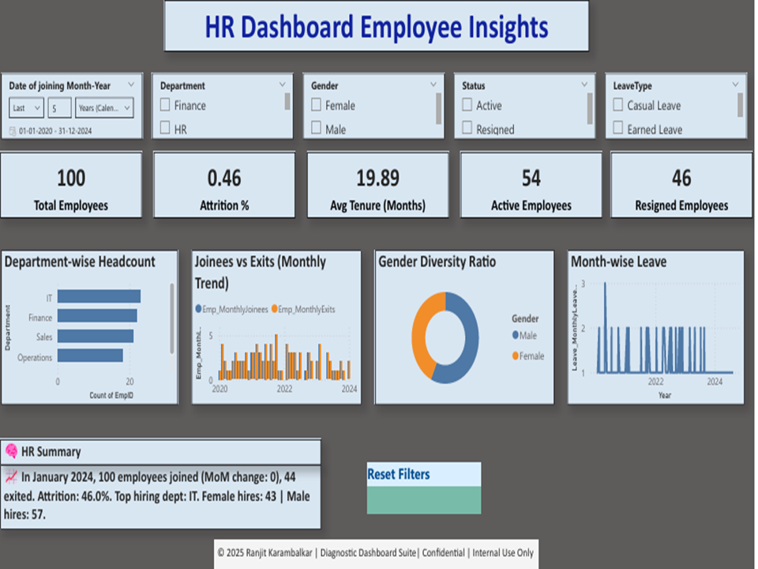Open the Date of joining Month-Year slicer dropdown
This screenshot has height=569, width=758.
click(x=131, y=85)
